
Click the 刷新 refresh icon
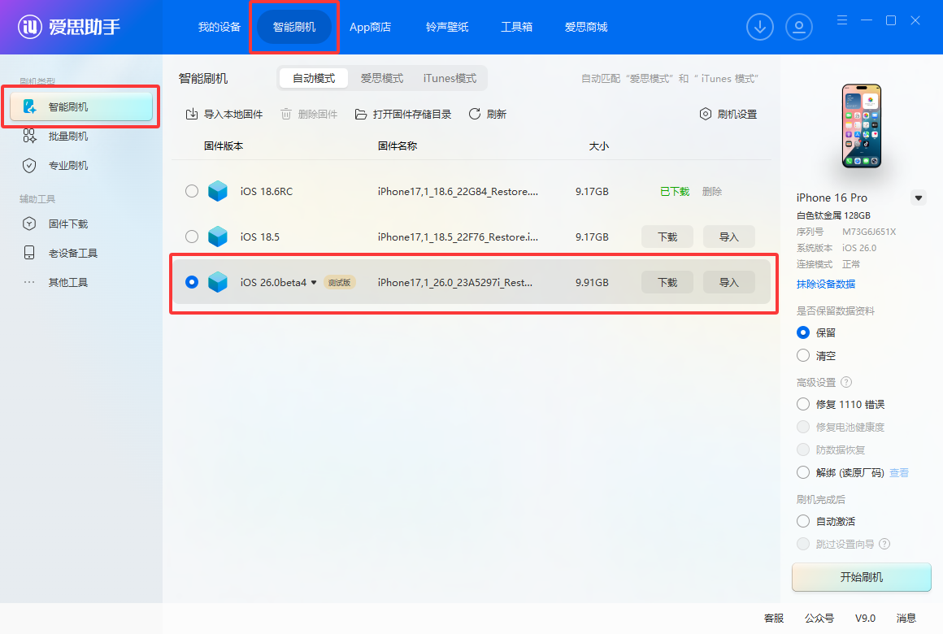[x=475, y=114]
